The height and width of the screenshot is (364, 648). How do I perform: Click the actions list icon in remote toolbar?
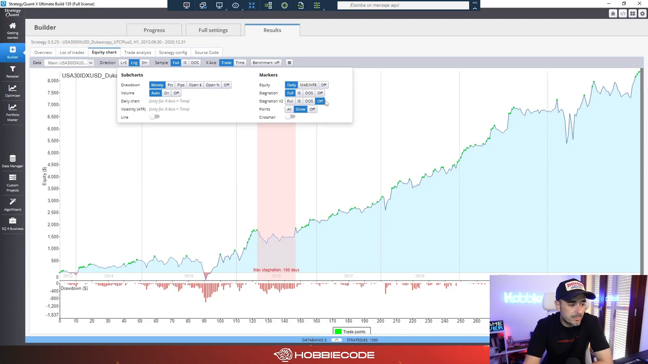point(317,5)
